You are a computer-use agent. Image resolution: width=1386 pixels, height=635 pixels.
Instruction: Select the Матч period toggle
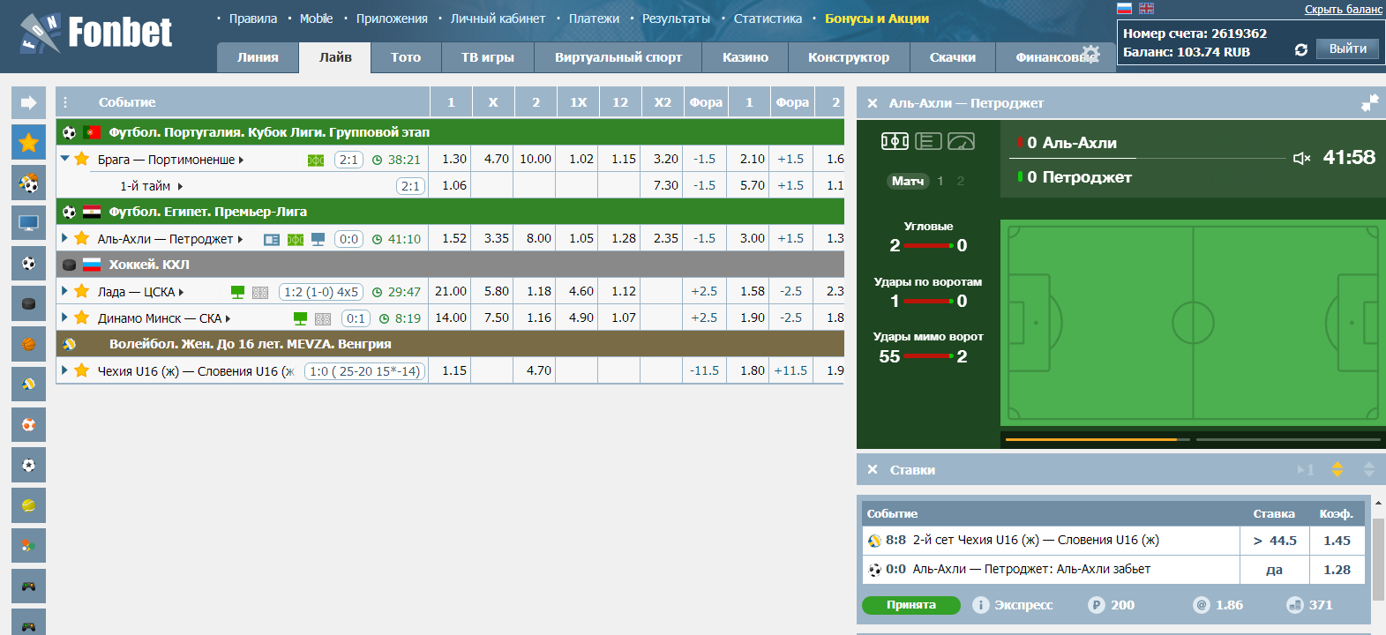(908, 181)
